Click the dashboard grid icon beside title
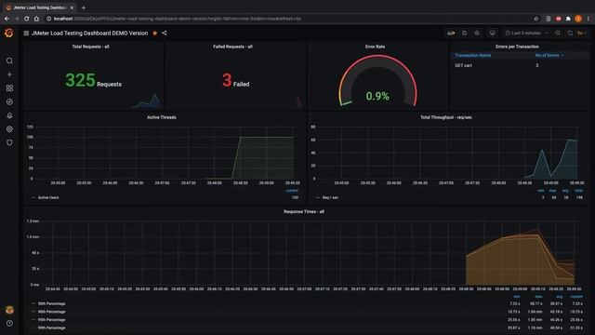The width and height of the screenshot is (595, 335). click(x=26, y=33)
